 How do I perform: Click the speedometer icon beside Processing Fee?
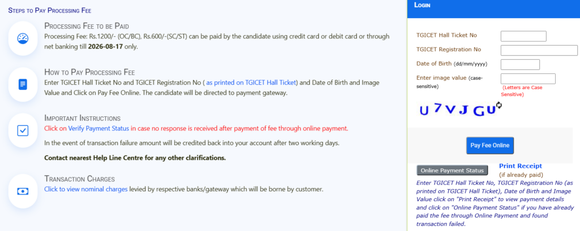click(23, 38)
